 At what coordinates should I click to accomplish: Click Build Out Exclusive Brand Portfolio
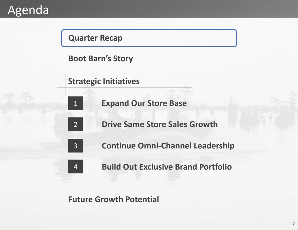pos(167,167)
